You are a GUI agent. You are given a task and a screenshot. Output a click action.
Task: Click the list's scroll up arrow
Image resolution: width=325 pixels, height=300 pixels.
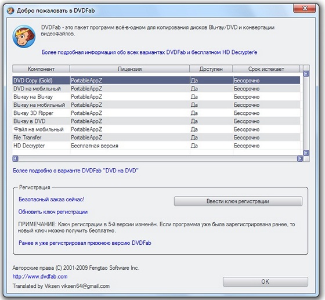click(306, 74)
